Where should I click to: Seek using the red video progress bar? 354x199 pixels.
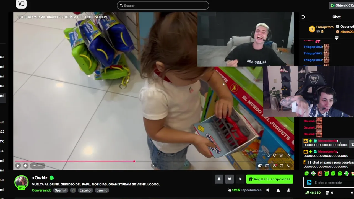coord(75,161)
